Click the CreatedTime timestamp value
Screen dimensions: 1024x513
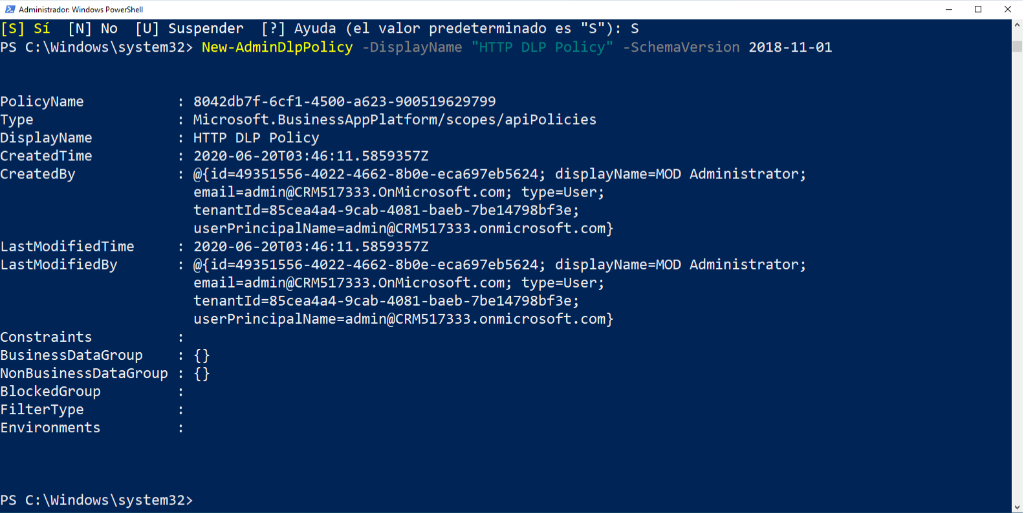[x=310, y=155]
